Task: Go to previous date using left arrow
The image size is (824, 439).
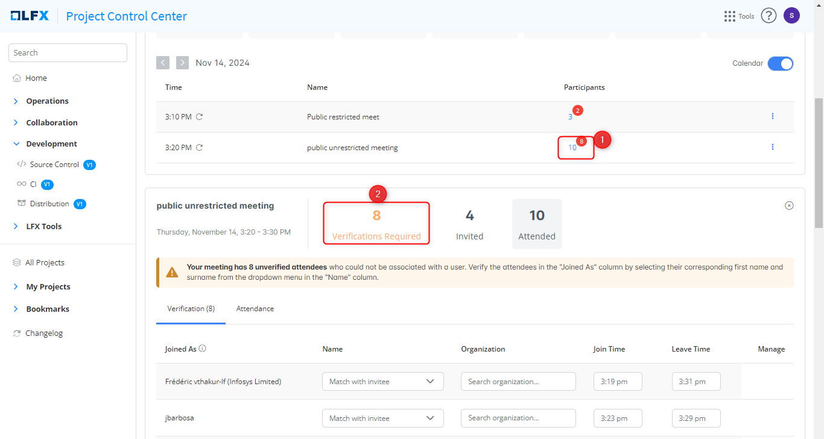Action: (x=163, y=63)
